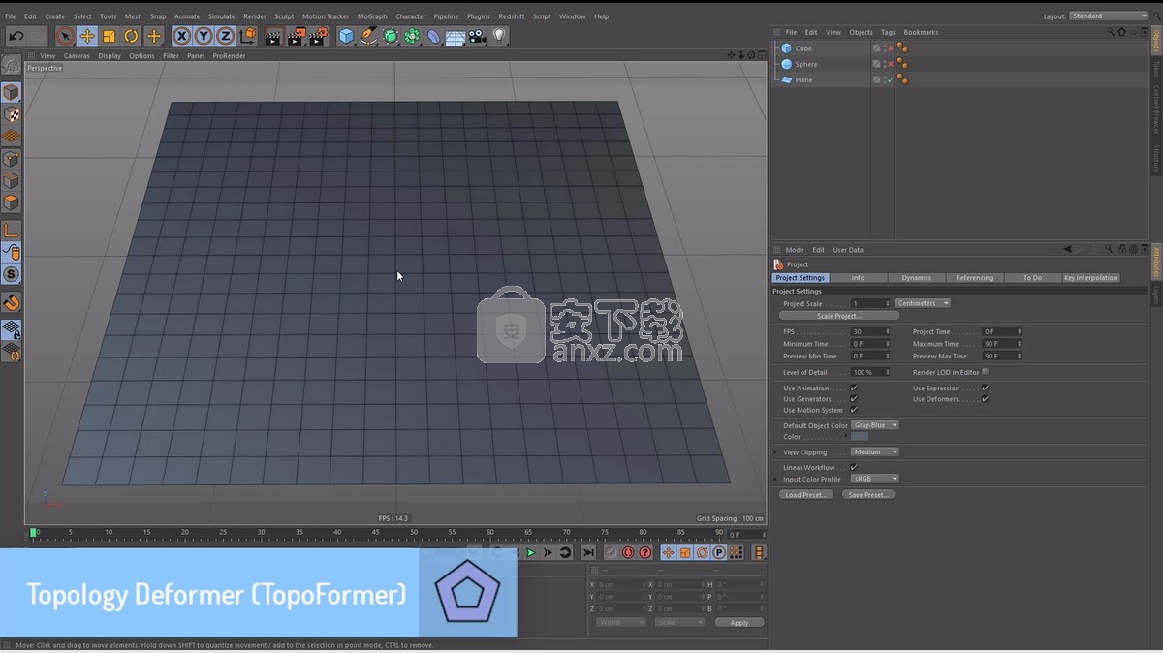Click the Undo arrow icon
This screenshot has width=1163, height=653.
(16, 36)
